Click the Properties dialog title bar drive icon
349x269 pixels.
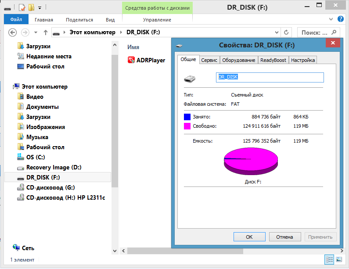click(x=179, y=46)
